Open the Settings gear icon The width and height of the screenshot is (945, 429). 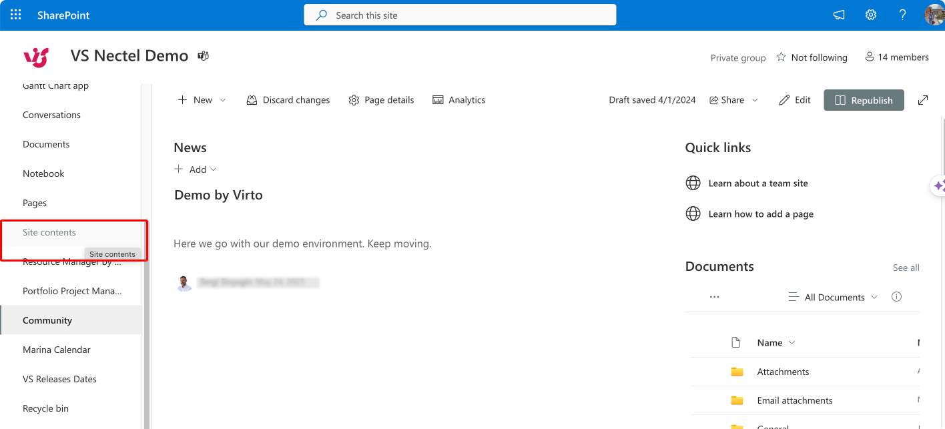[871, 15]
